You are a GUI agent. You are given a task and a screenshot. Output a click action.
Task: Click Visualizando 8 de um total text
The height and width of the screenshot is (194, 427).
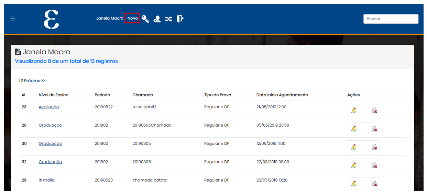tap(66, 61)
